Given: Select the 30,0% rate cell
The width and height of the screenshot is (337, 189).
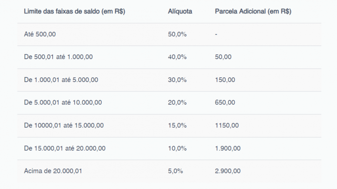Looking at the screenshot, I should click(x=177, y=80).
